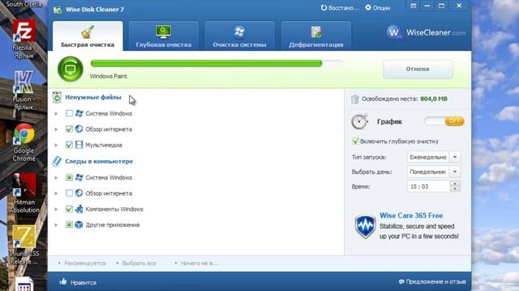Uncheck Включить глубокую очистку
Viewport: 519px width, 291px height.
[355, 141]
